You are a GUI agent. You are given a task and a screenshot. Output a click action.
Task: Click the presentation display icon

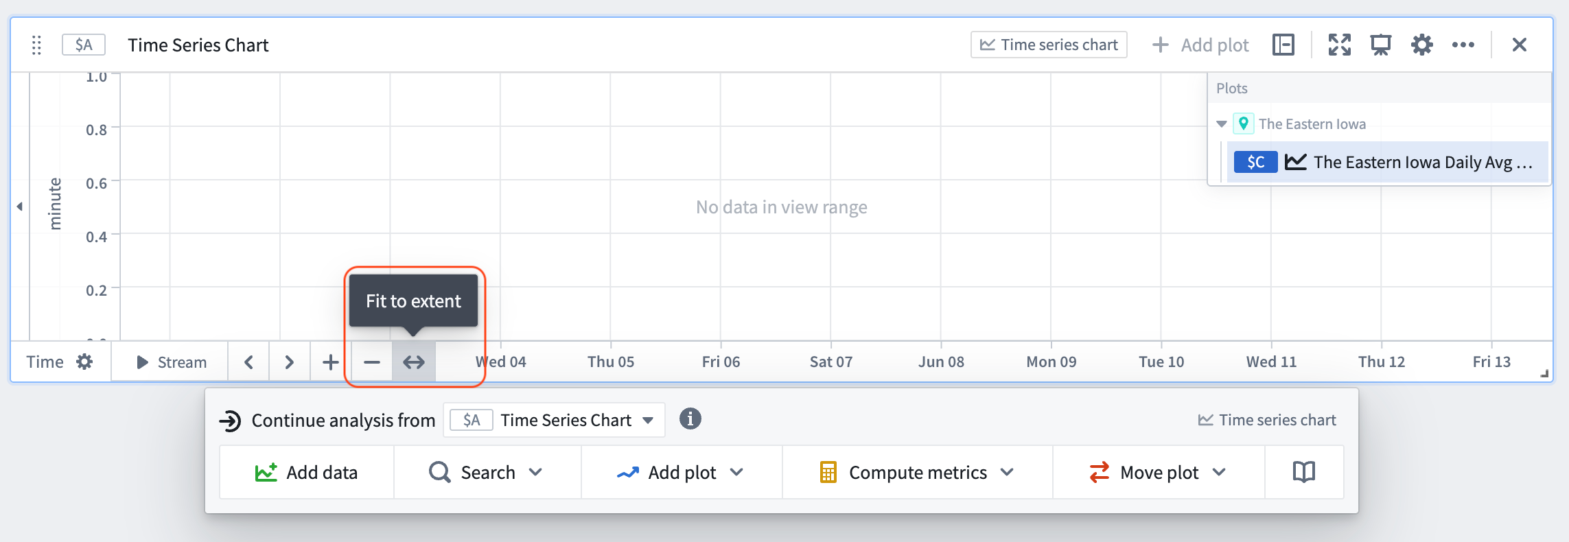point(1380,44)
